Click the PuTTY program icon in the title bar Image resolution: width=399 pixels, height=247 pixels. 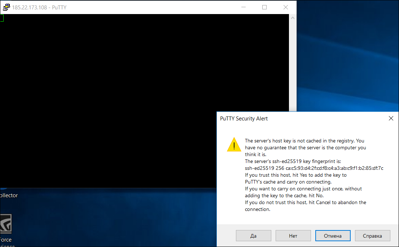pos(6,7)
